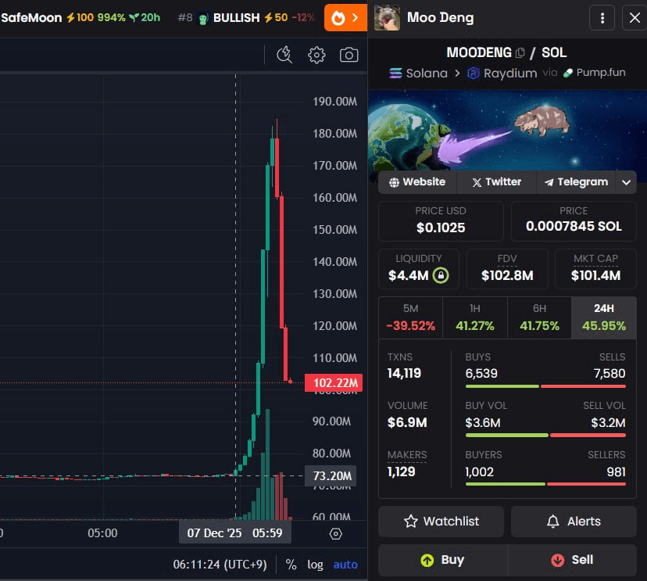Viewport: 647px width, 581px height.
Task: Click the Moo Deng token avatar
Action: (x=387, y=17)
